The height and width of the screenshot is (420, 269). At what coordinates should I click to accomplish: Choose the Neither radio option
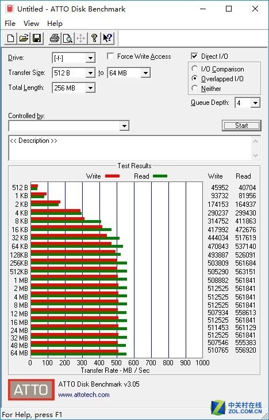coord(195,88)
